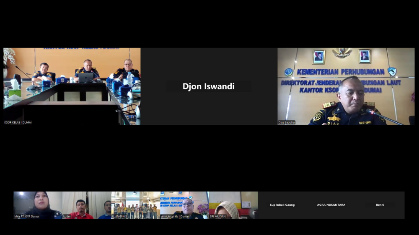Screen dimensions: 419x235
Task: Click the 'SRI MULYANI' name label
Action: tap(218, 216)
